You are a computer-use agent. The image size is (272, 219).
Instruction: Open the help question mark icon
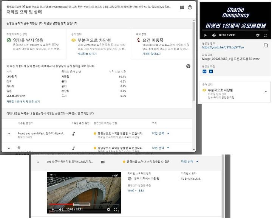[190, 7]
